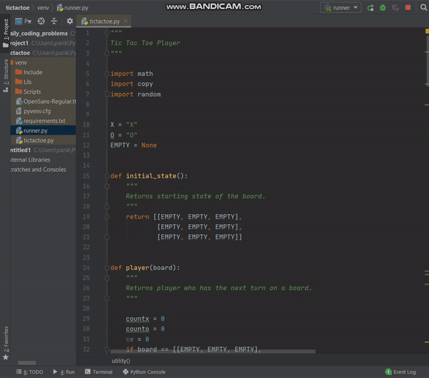Select the tictactoe project root node
The height and width of the screenshot is (378, 429).
click(43, 53)
